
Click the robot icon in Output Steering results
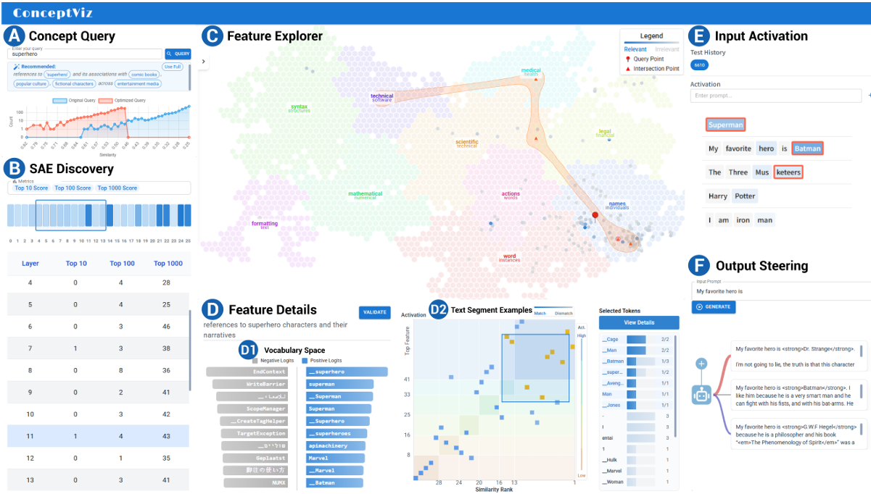(x=701, y=395)
